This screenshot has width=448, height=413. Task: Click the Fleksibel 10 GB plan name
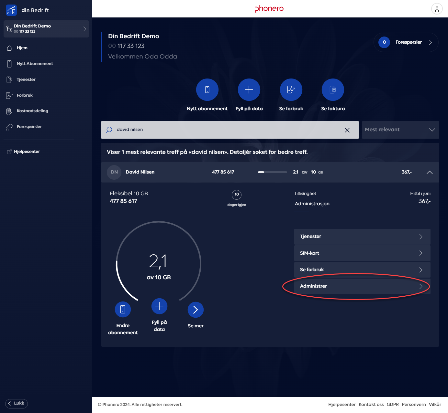[x=129, y=194]
